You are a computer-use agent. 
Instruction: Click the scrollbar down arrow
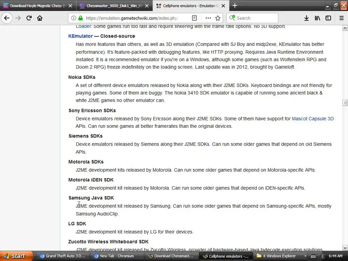tap(345, 248)
